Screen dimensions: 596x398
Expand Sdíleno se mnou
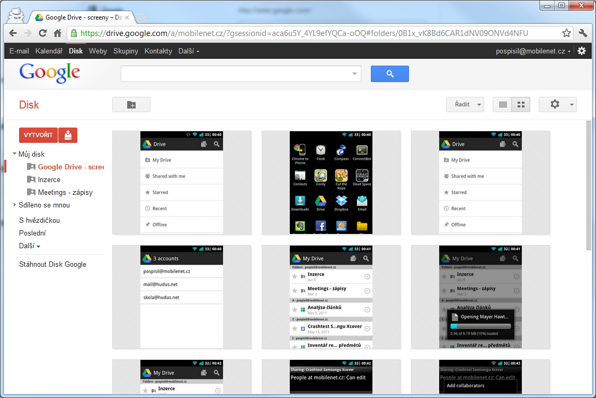tap(14, 205)
